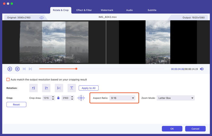Image resolution: width=212 pixels, height=136 pixels.
Task: Flip video vertically
Action: (72, 88)
